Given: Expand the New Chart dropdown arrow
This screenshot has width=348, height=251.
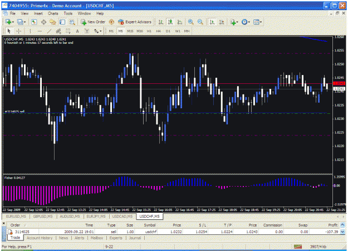Looking at the screenshot, I should (13, 22).
